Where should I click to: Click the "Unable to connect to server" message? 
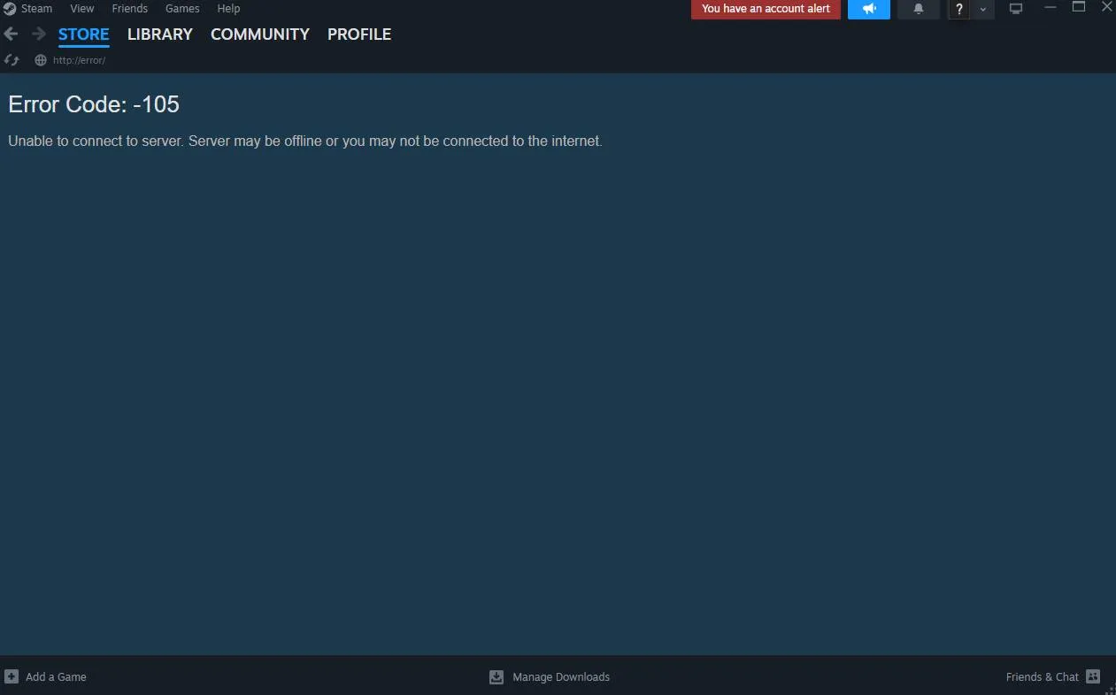[x=305, y=141]
